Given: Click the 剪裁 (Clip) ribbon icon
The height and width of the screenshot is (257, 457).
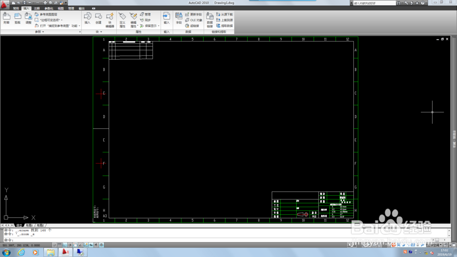Looking at the screenshot, I should tap(17, 18).
